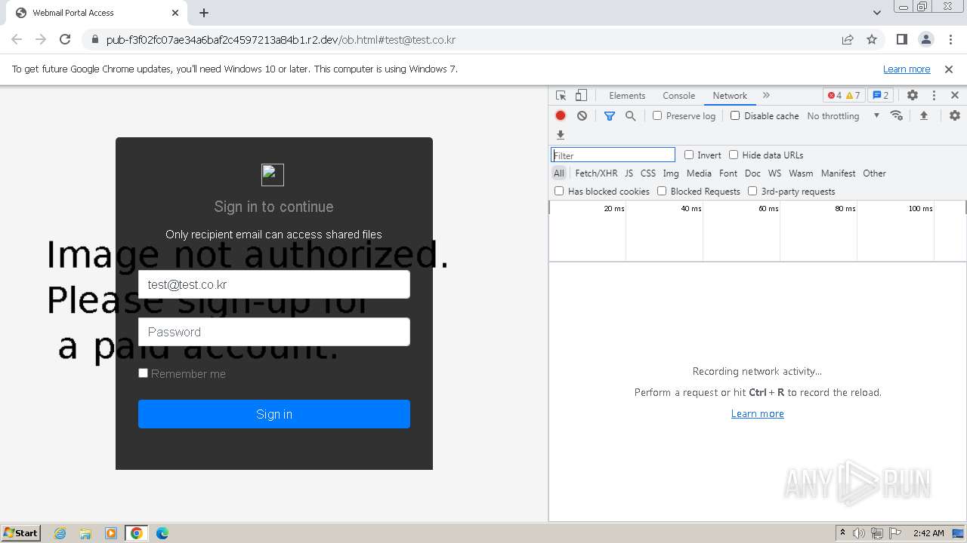
Task: Switch to the Console tab
Action: coord(678,96)
